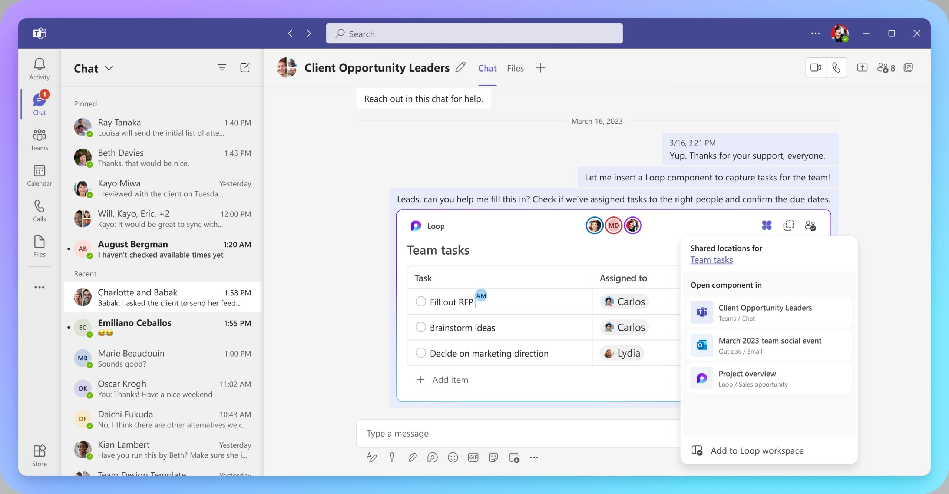Open the Team tasks link

tap(711, 260)
